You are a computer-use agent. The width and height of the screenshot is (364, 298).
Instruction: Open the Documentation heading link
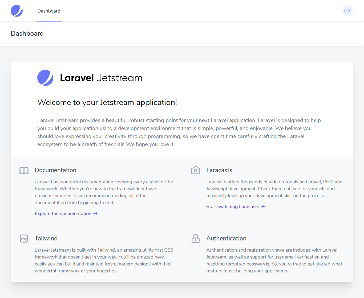click(55, 170)
